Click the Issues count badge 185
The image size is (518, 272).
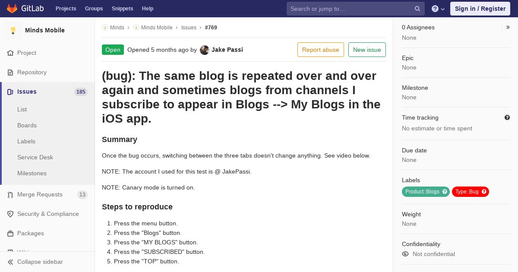click(x=81, y=92)
